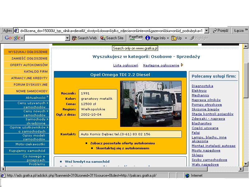Open Ceny nowych samochodów

(26, 113)
